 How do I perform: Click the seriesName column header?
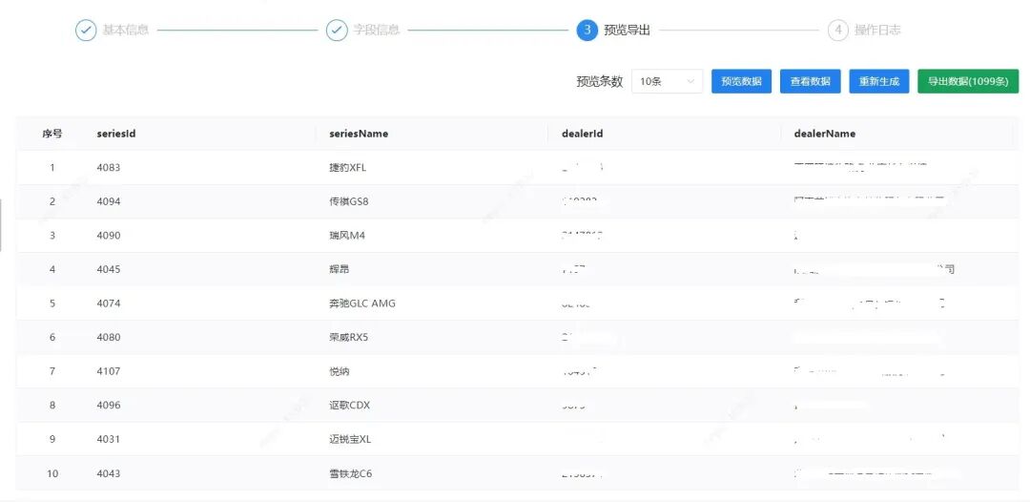pyautogui.click(x=360, y=134)
